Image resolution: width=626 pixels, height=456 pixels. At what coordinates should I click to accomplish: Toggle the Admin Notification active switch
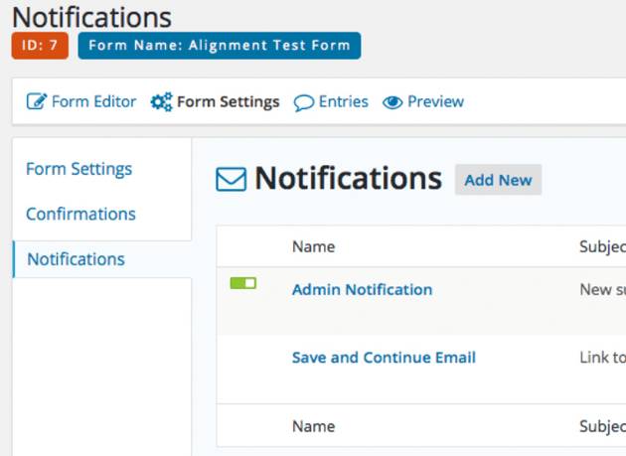(243, 283)
